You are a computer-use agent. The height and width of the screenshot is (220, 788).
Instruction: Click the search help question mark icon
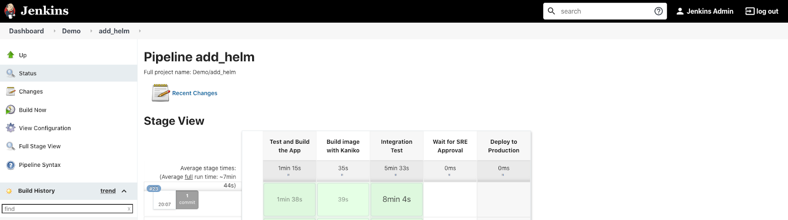(x=658, y=11)
